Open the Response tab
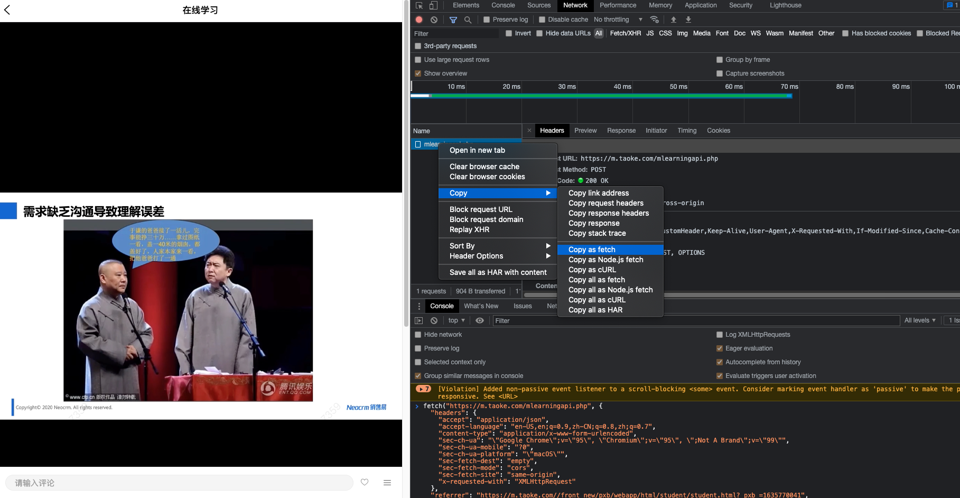Screen dimensions: 960x498 pos(621,131)
